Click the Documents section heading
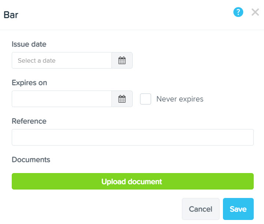This screenshot has width=264, height=224. click(31, 160)
